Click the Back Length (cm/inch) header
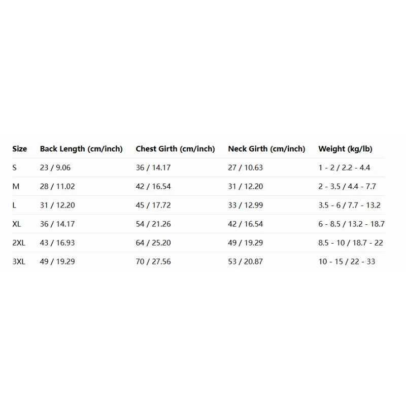This screenshot has width=406, height=406. pyautogui.click(x=81, y=149)
